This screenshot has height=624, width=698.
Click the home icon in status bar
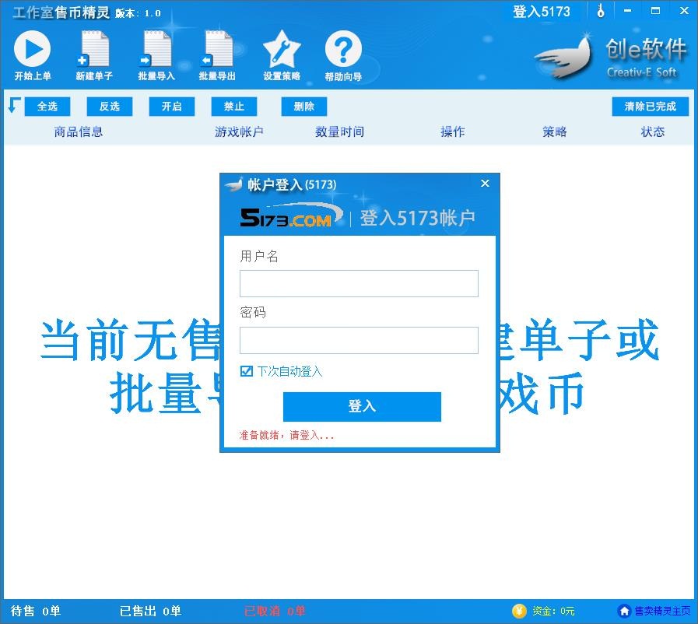[624, 611]
